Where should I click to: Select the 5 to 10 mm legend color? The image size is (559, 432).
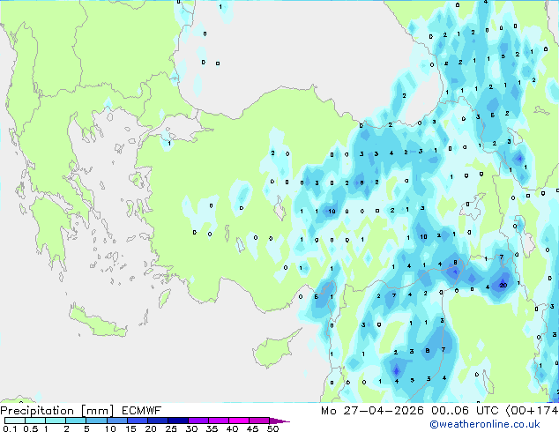pyautogui.click(x=96, y=421)
